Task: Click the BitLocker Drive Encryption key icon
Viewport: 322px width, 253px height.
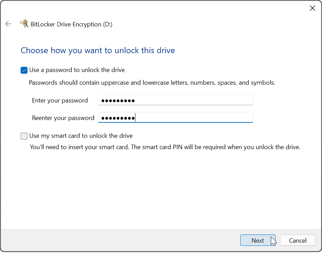Action: (24, 24)
